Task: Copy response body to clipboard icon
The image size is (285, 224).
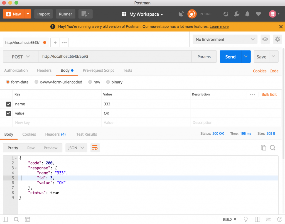Action: tap(263, 148)
